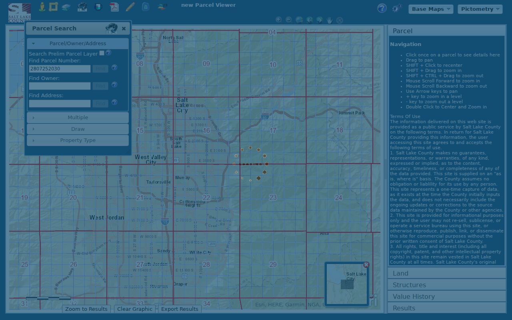512x320 pixels.
Task: Click Find next to parcel number field
Action: point(100,68)
